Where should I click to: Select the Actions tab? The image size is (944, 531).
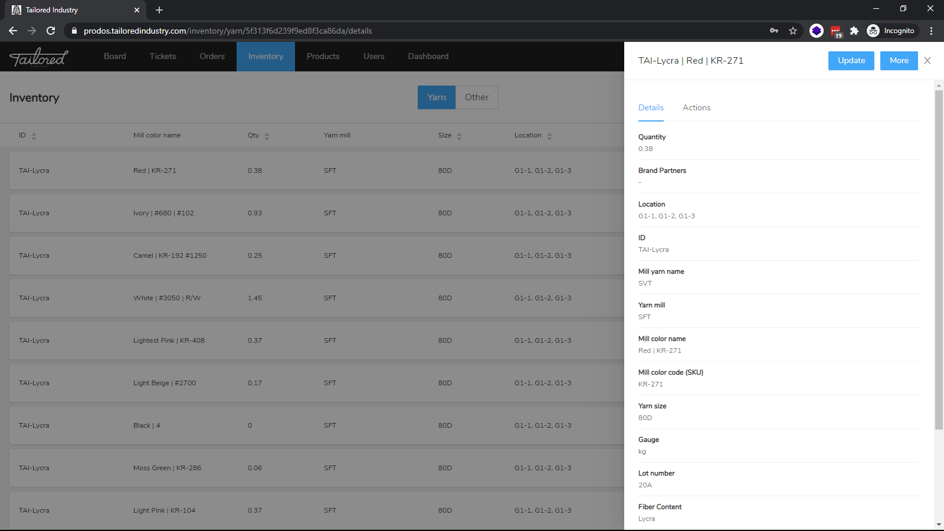(x=696, y=107)
